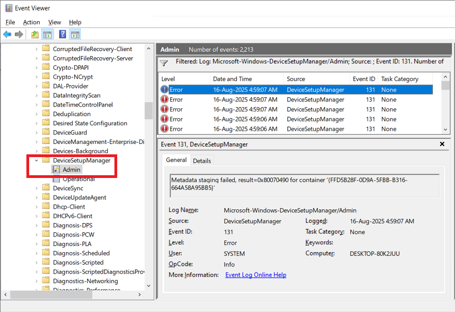
Task: Expand the Diagnosis-DPS folder
Action: pyautogui.click(x=37, y=225)
